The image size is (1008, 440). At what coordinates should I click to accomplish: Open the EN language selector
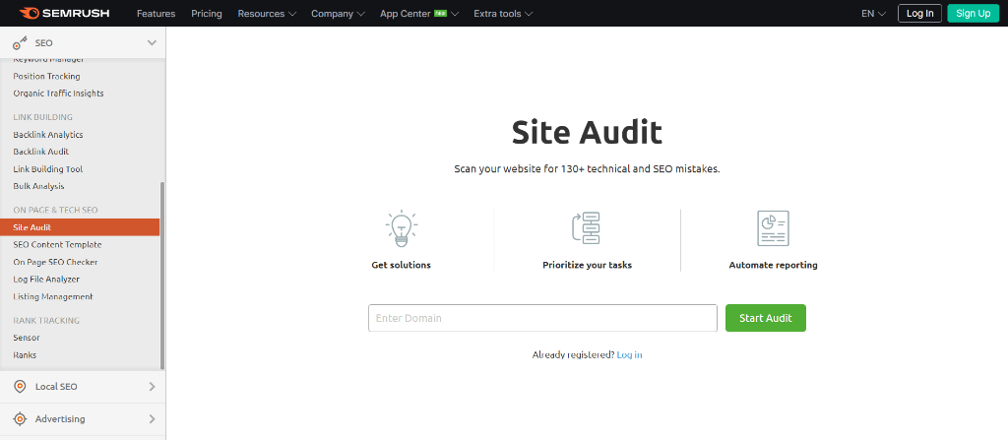click(874, 14)
